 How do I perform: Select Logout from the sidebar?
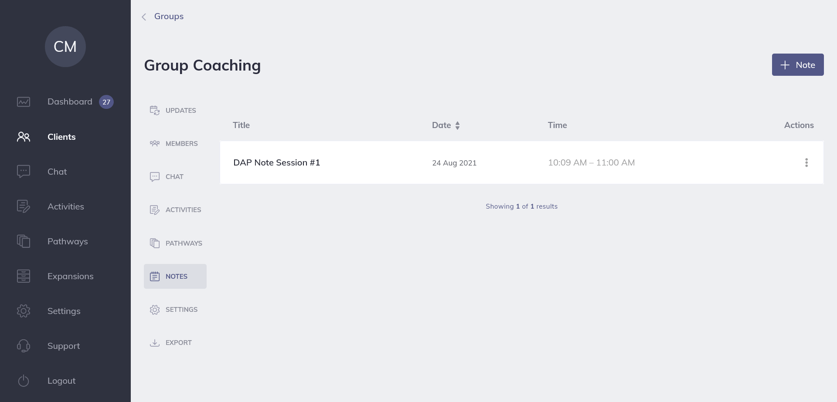61,380
